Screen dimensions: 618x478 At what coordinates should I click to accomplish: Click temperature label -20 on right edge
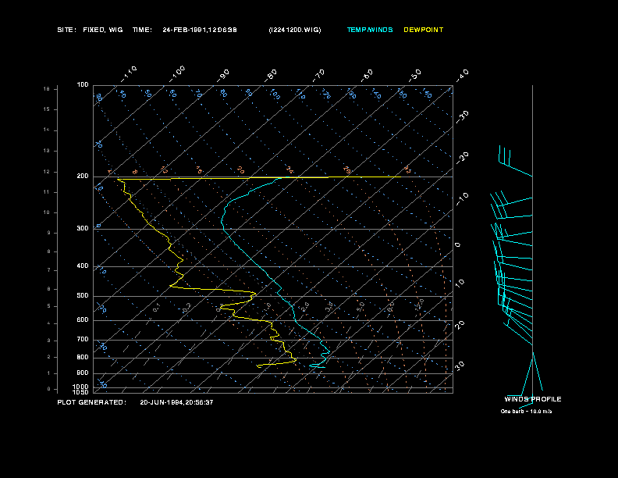(462, 158)
